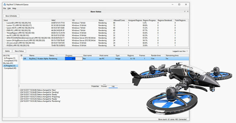This screenshot has width=236, height=123.
Task: Select the All (174) jobs filter
Action: pos(6,56)
